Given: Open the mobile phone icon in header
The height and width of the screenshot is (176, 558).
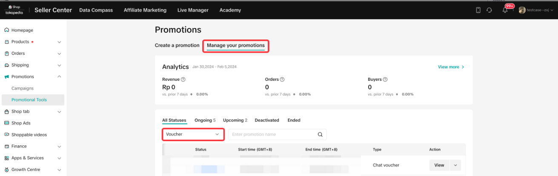Looking at the screenshot, I should click(478, 10).
